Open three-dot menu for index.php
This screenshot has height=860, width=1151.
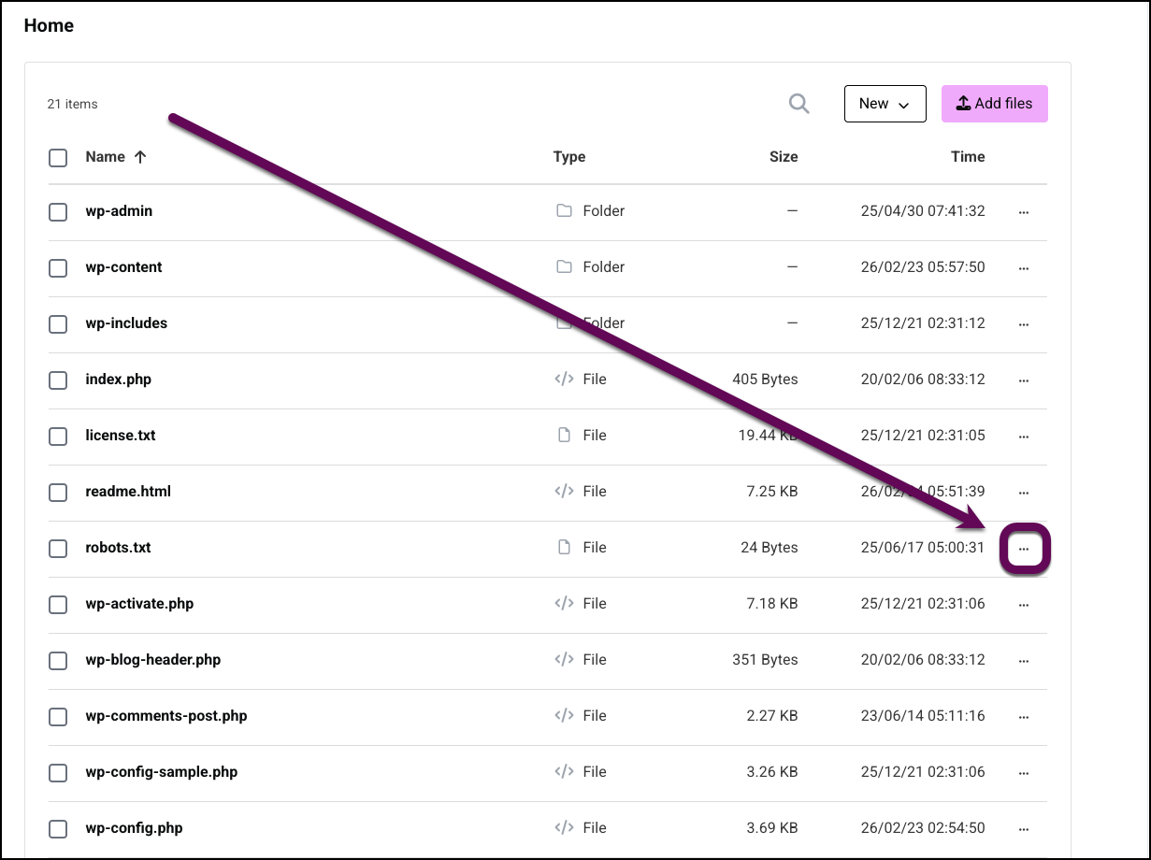(x=1024, y=380)
